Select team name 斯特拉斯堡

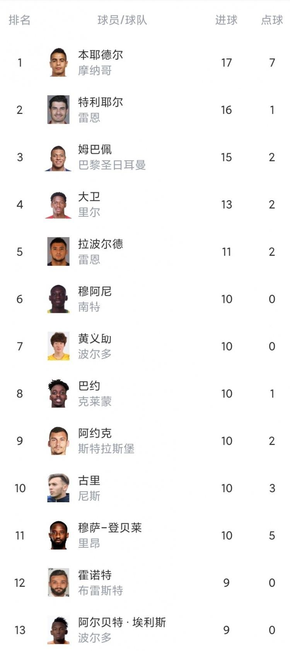(106, 449)
